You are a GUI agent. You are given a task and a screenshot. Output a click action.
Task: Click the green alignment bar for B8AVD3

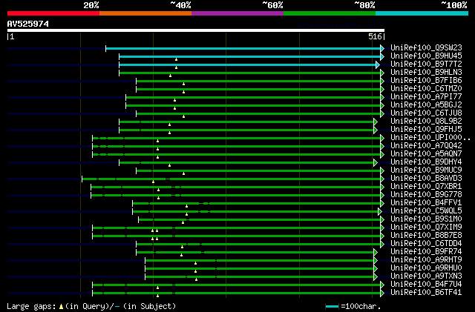coord(232,179)
